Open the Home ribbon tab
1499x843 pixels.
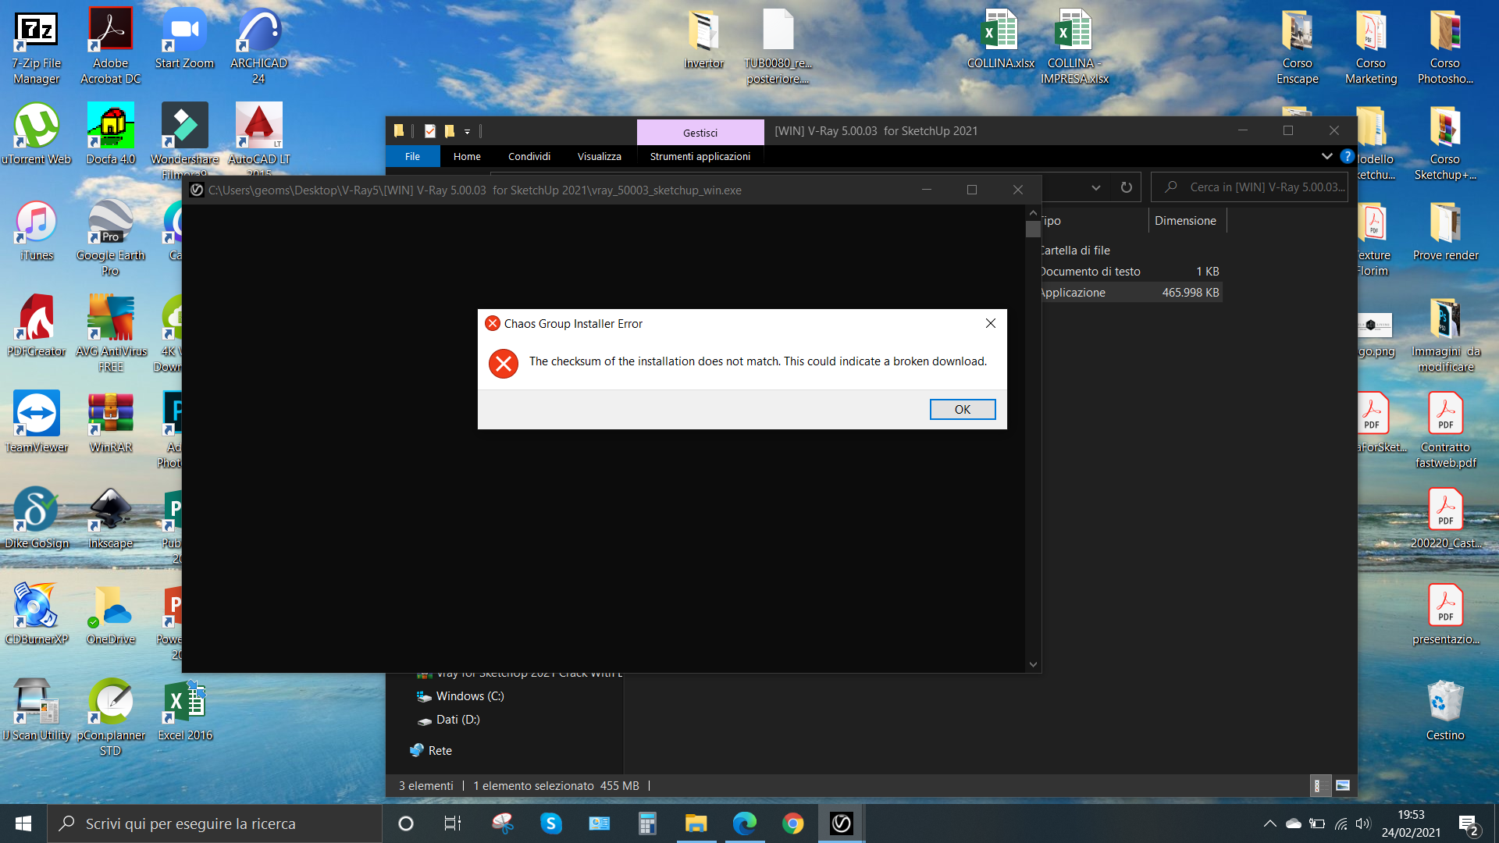[467, 156]
